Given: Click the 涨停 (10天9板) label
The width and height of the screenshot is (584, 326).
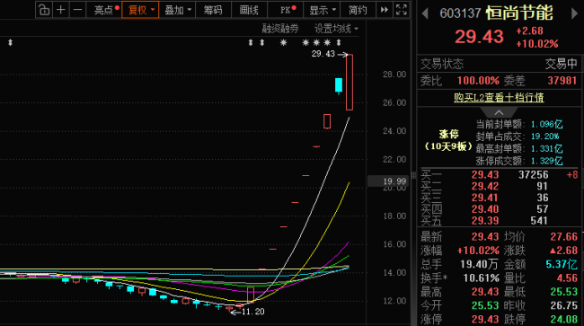Looking at the screenshot, I should [x=448, y=140].
